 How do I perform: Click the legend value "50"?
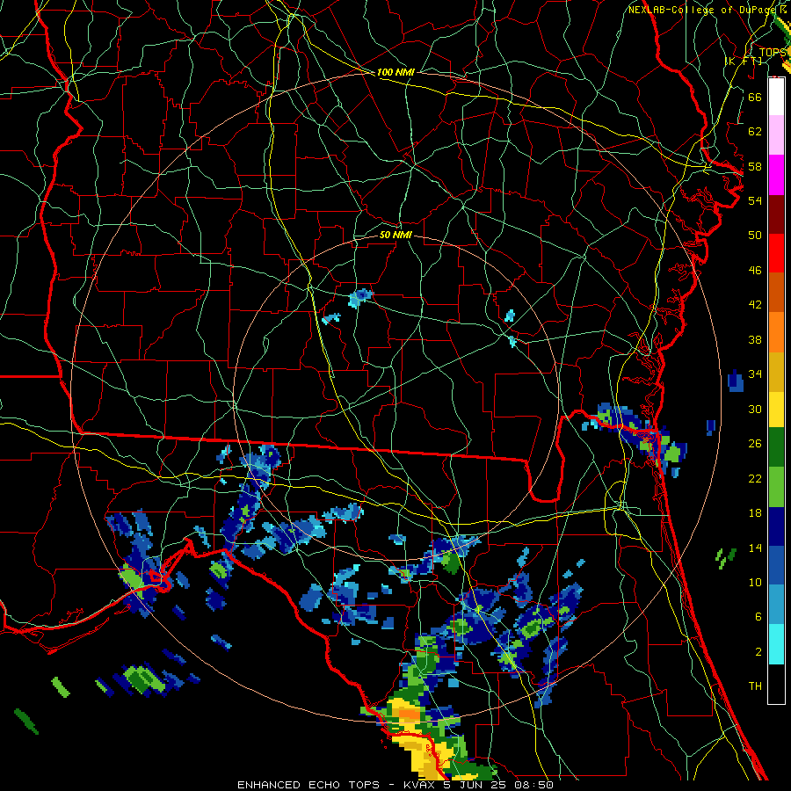[755, 236]
